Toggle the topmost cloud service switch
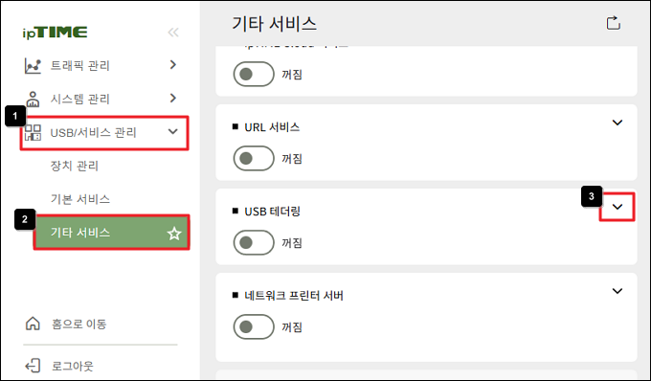The height and width of the screenshot is (381, 651). tap(254, 74)
